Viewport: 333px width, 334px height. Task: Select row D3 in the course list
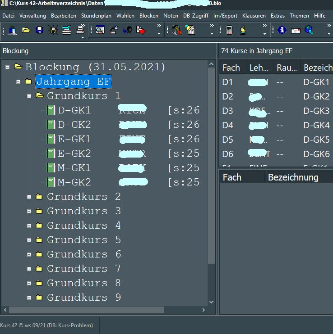point(228,111)
